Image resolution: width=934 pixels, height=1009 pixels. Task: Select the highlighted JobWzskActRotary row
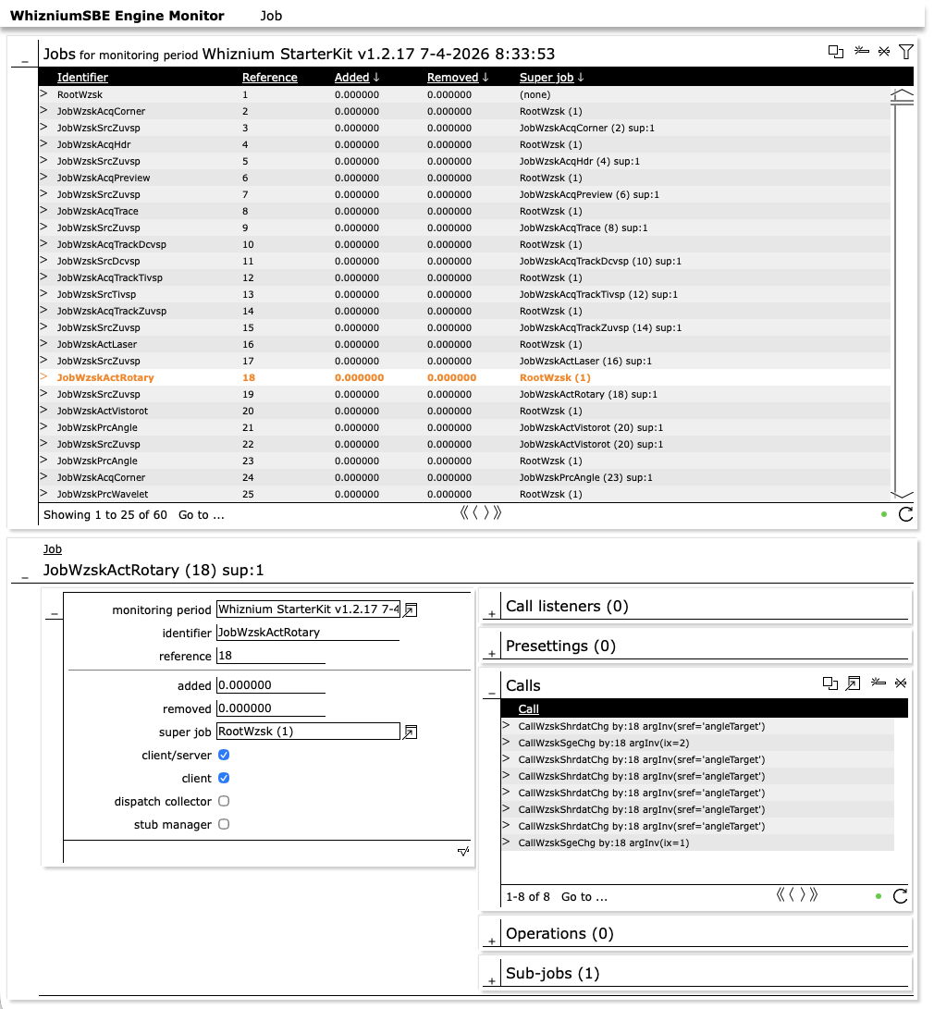pos(464,377)
